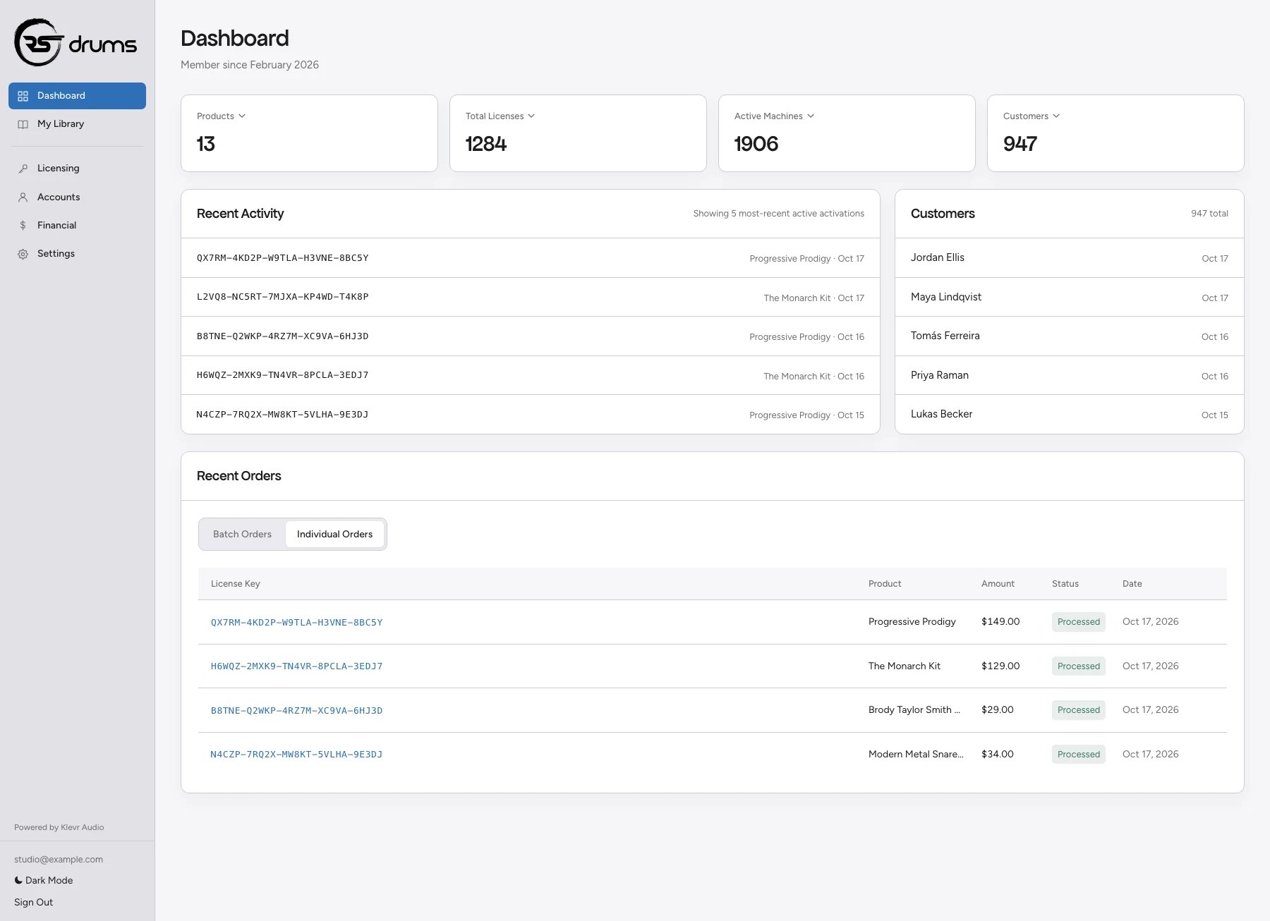
Task: Click the Dark Mode moon icon
Action: [x=18, y=880]
